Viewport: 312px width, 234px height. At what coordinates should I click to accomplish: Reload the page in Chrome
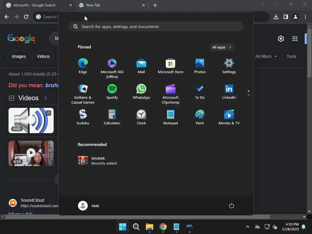[x=26, y=17]
